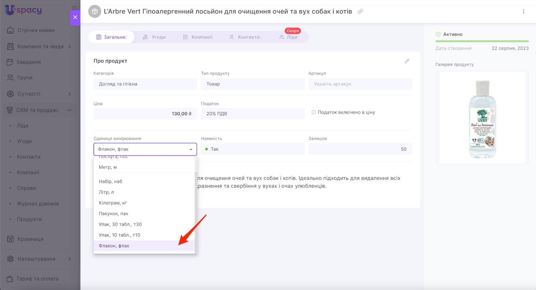Viewport: 536px width, 290px height.
Task: Go to Групи in the sidebar
Action: [25, 78]
